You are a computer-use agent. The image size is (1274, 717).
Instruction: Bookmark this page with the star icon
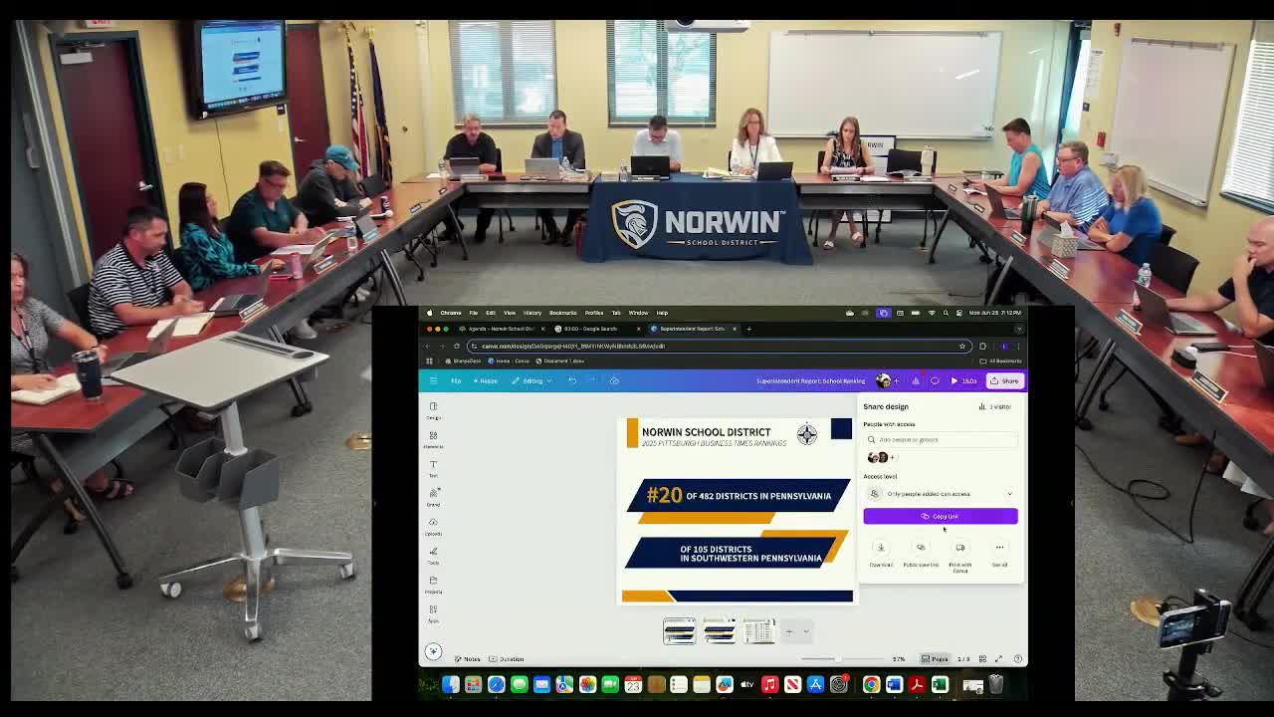point(962,346)
